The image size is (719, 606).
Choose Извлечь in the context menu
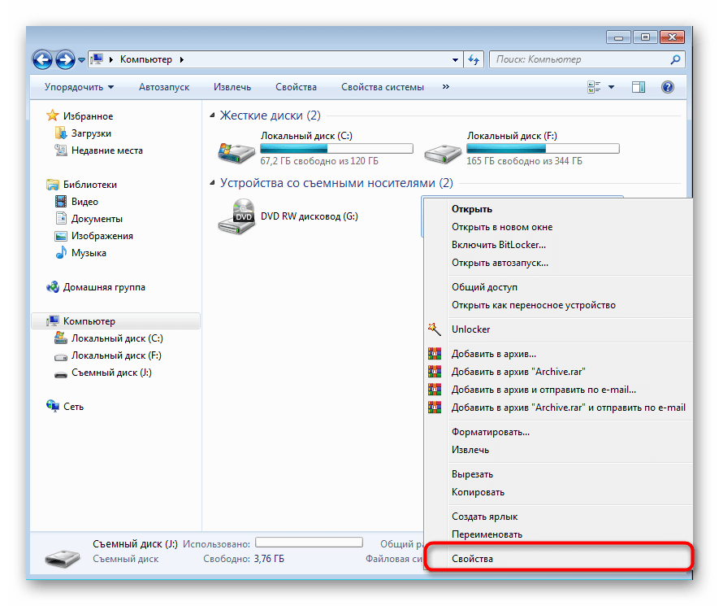[470, 450]
